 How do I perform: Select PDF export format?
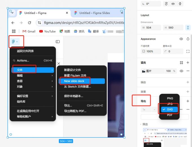click(x=169, y=115)
